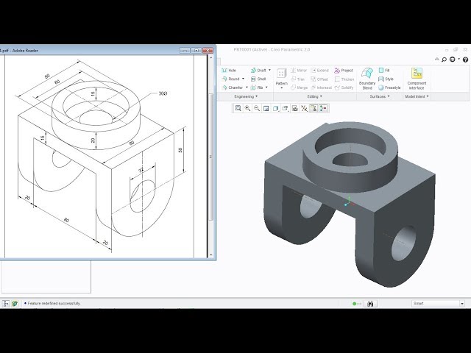Image resolution: width=471 pixels, height=353 pixels.
Task: Maximize the Adobe Reader window
Action: [196, 51]
